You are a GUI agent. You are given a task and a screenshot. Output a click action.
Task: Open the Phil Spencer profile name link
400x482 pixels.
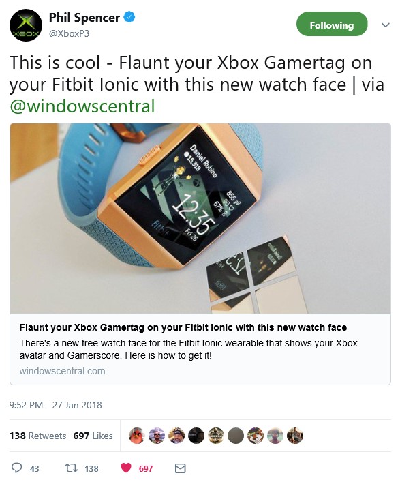click(84, 18)
